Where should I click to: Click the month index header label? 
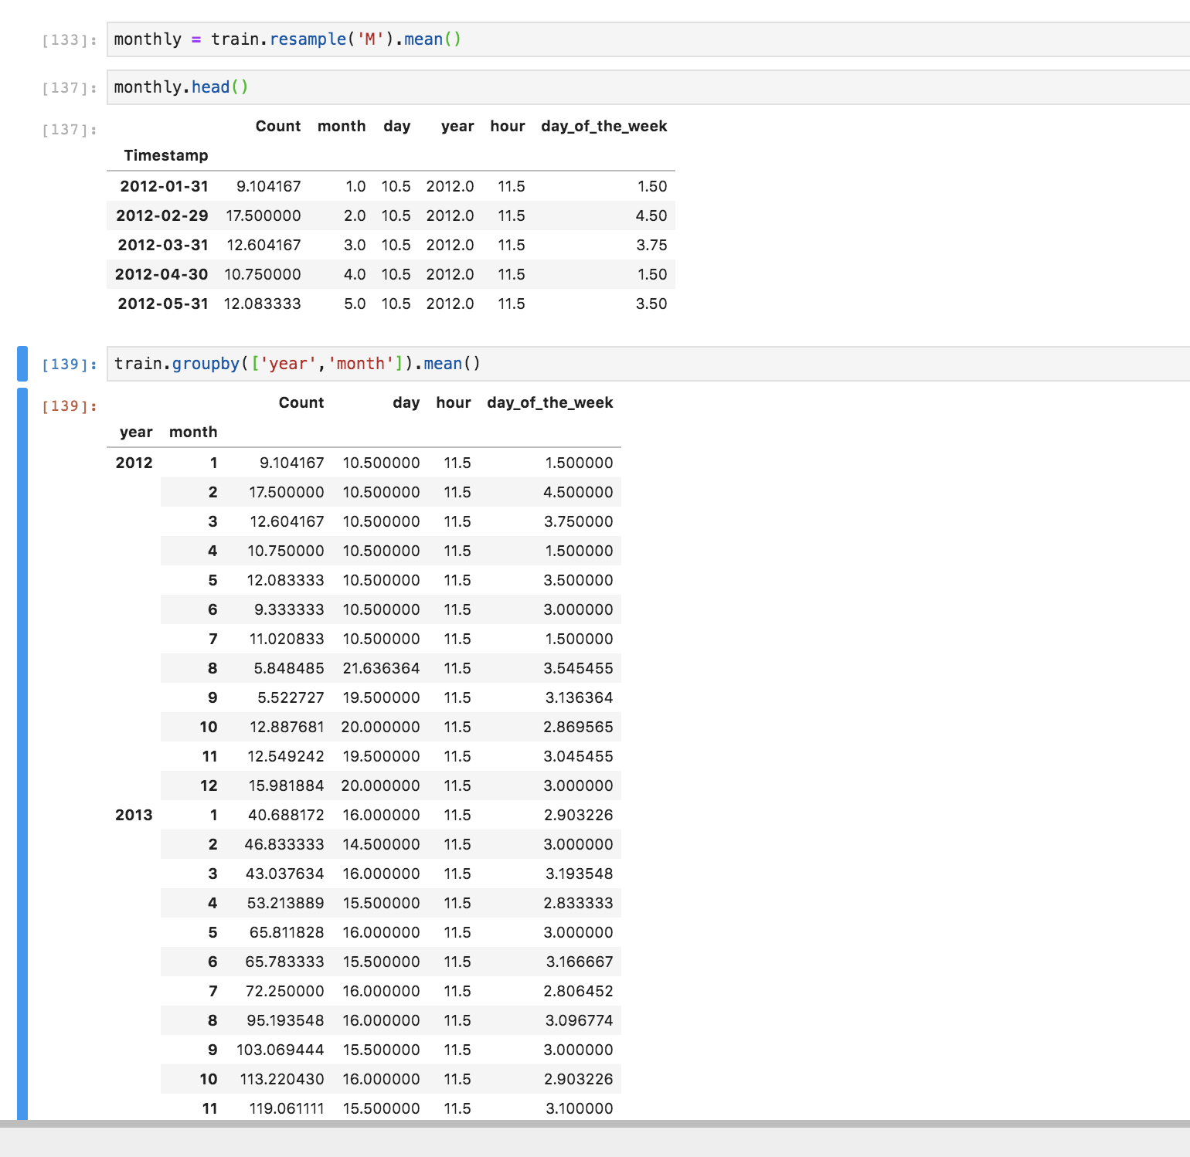[192, 432]
